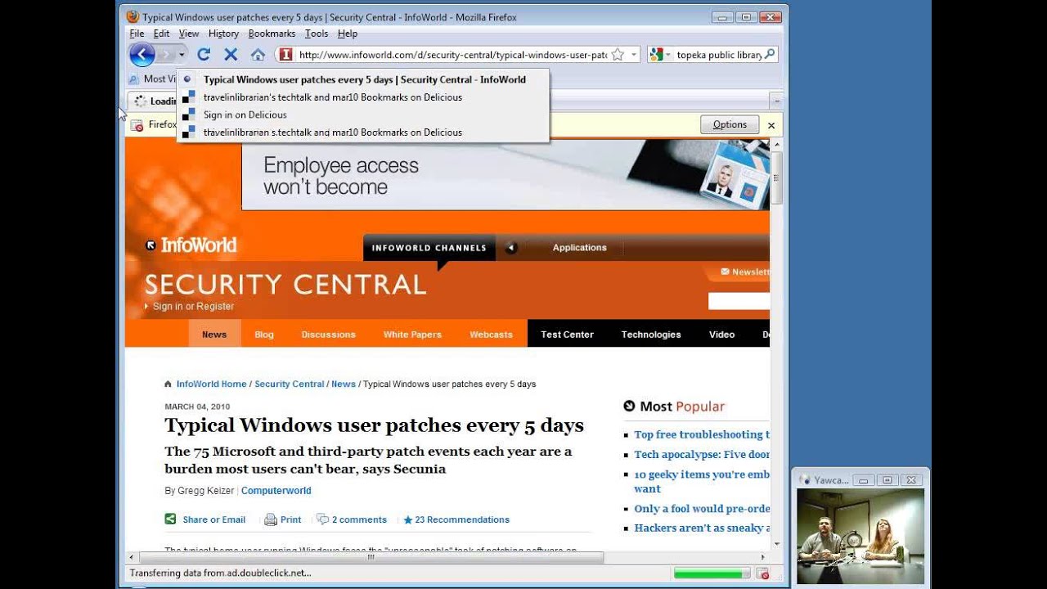The image size is (1047, 589).
Task: Click the left arrow beside InfoWorld Channels
Action: tap(511, 248)
